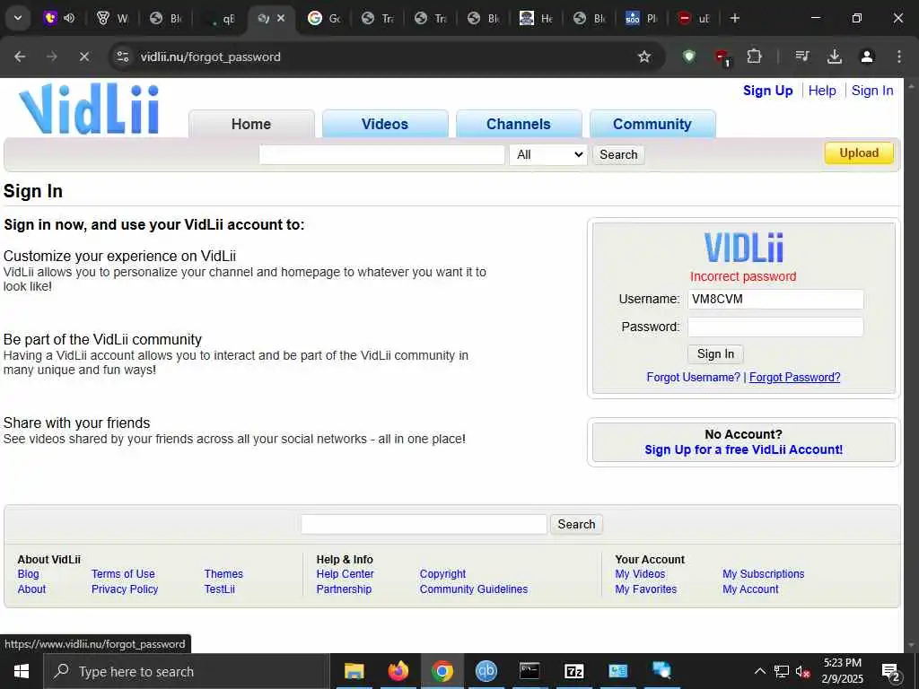Open the My Favorites footer link
The image size is (919, 689).
click(646, 589)
